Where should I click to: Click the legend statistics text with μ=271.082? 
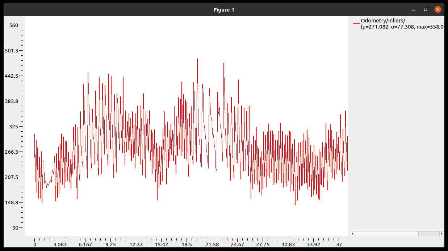point(402,27)
